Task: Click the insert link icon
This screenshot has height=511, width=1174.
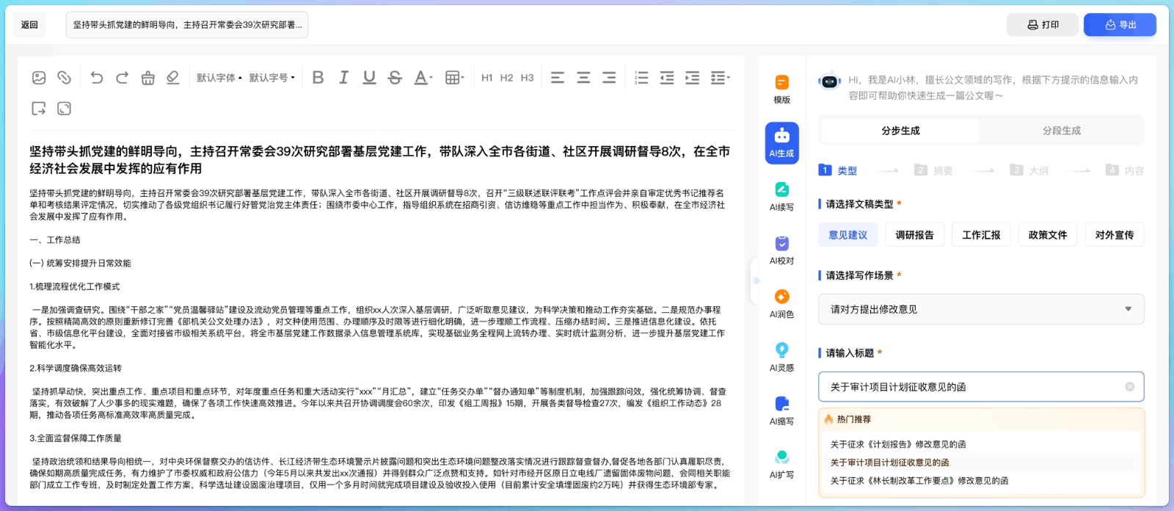Action: (x=65, y=78)
